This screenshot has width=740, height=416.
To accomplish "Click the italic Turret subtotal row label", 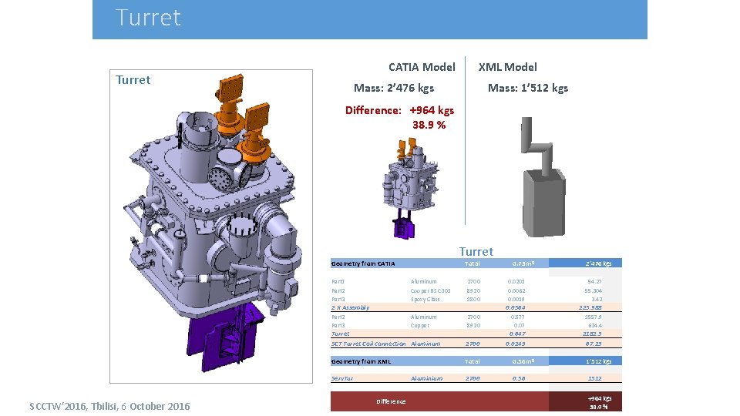I will (340, 334).
